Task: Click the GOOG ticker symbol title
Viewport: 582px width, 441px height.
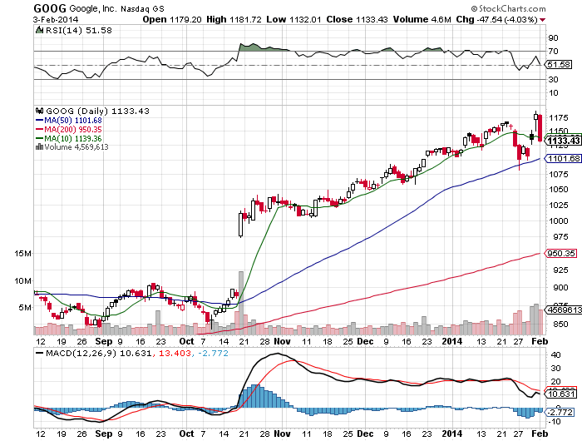Action: tap(50, 8)
